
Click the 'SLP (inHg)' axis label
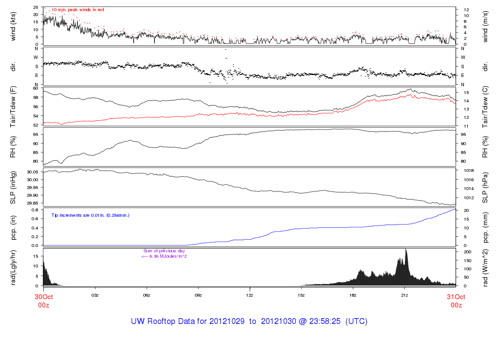[x=13, y=188]
